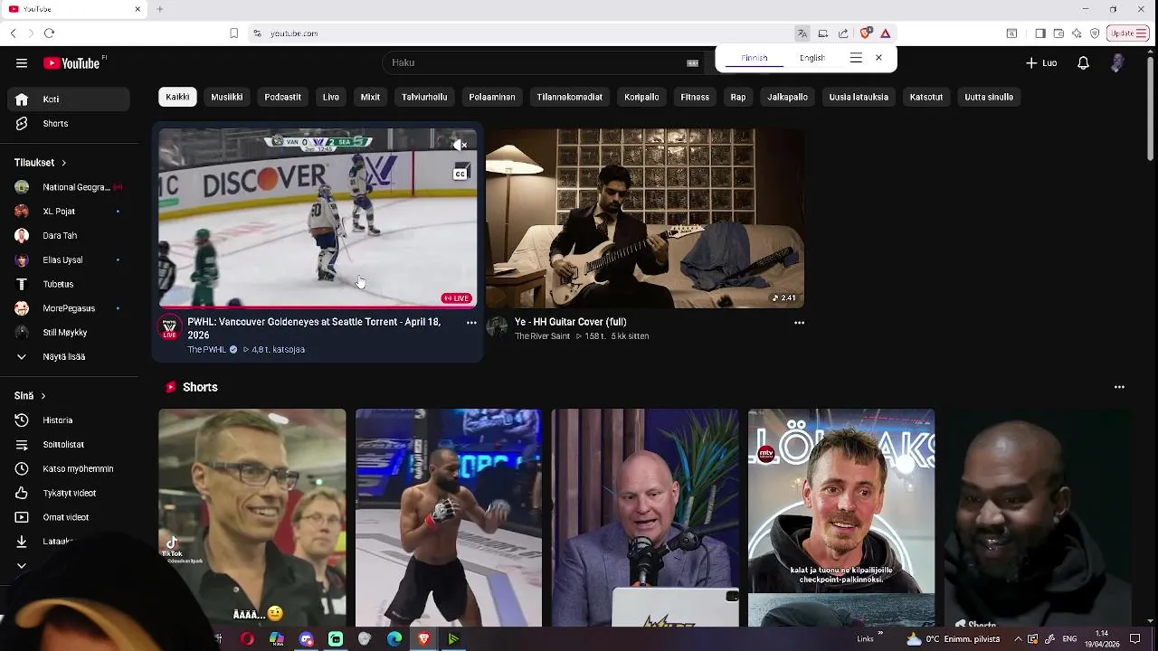Click Brave Shields lion icon

tap(866, 33)
